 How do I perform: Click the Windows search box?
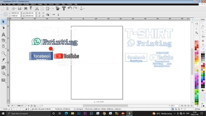coord(29,113)
